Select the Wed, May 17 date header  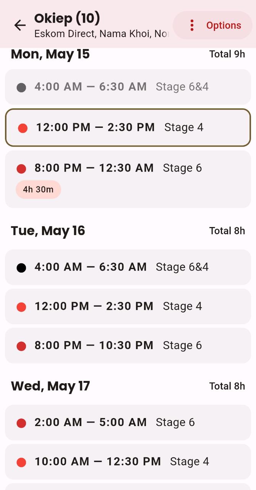click(x=50, y=386)
